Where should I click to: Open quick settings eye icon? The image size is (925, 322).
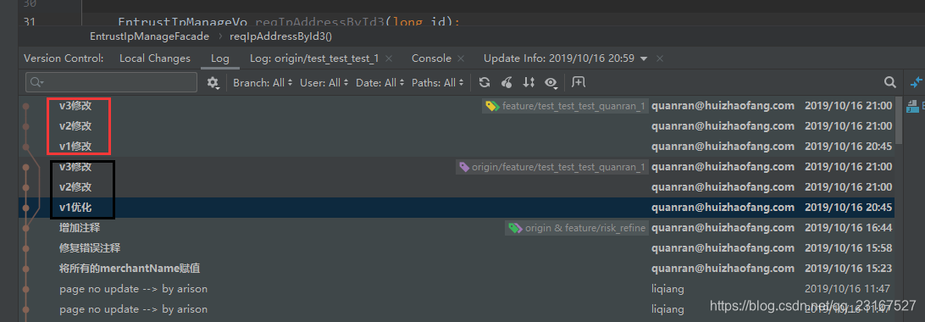(551, 82)
